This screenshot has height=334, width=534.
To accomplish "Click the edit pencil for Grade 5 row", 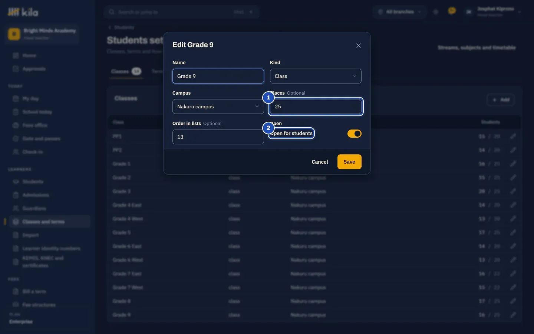I will 513,233.
